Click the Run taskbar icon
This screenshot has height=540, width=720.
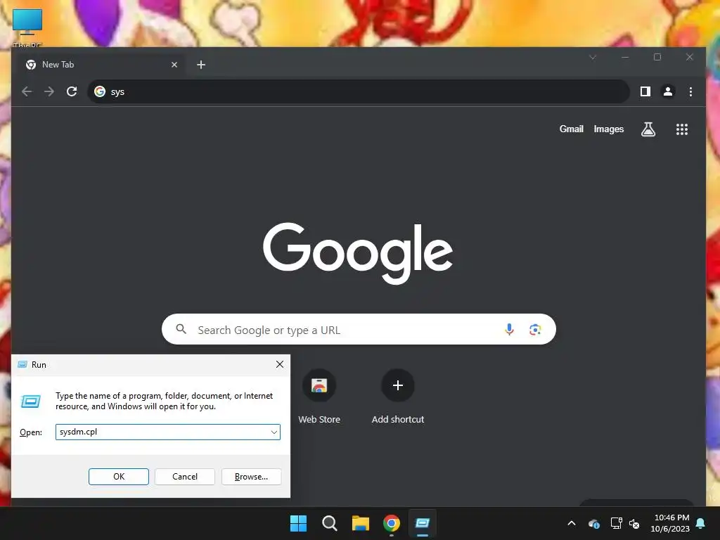pyautogui.click(x=422, y=523)
